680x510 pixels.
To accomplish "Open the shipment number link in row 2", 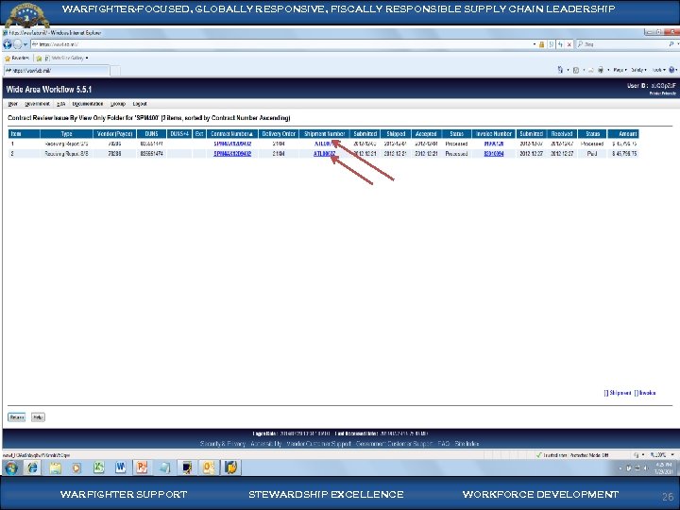I will (324, 154).
